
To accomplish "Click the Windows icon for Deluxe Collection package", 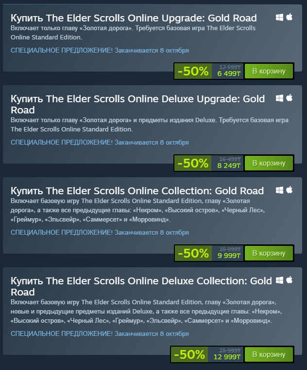I will tap(279, 280).
